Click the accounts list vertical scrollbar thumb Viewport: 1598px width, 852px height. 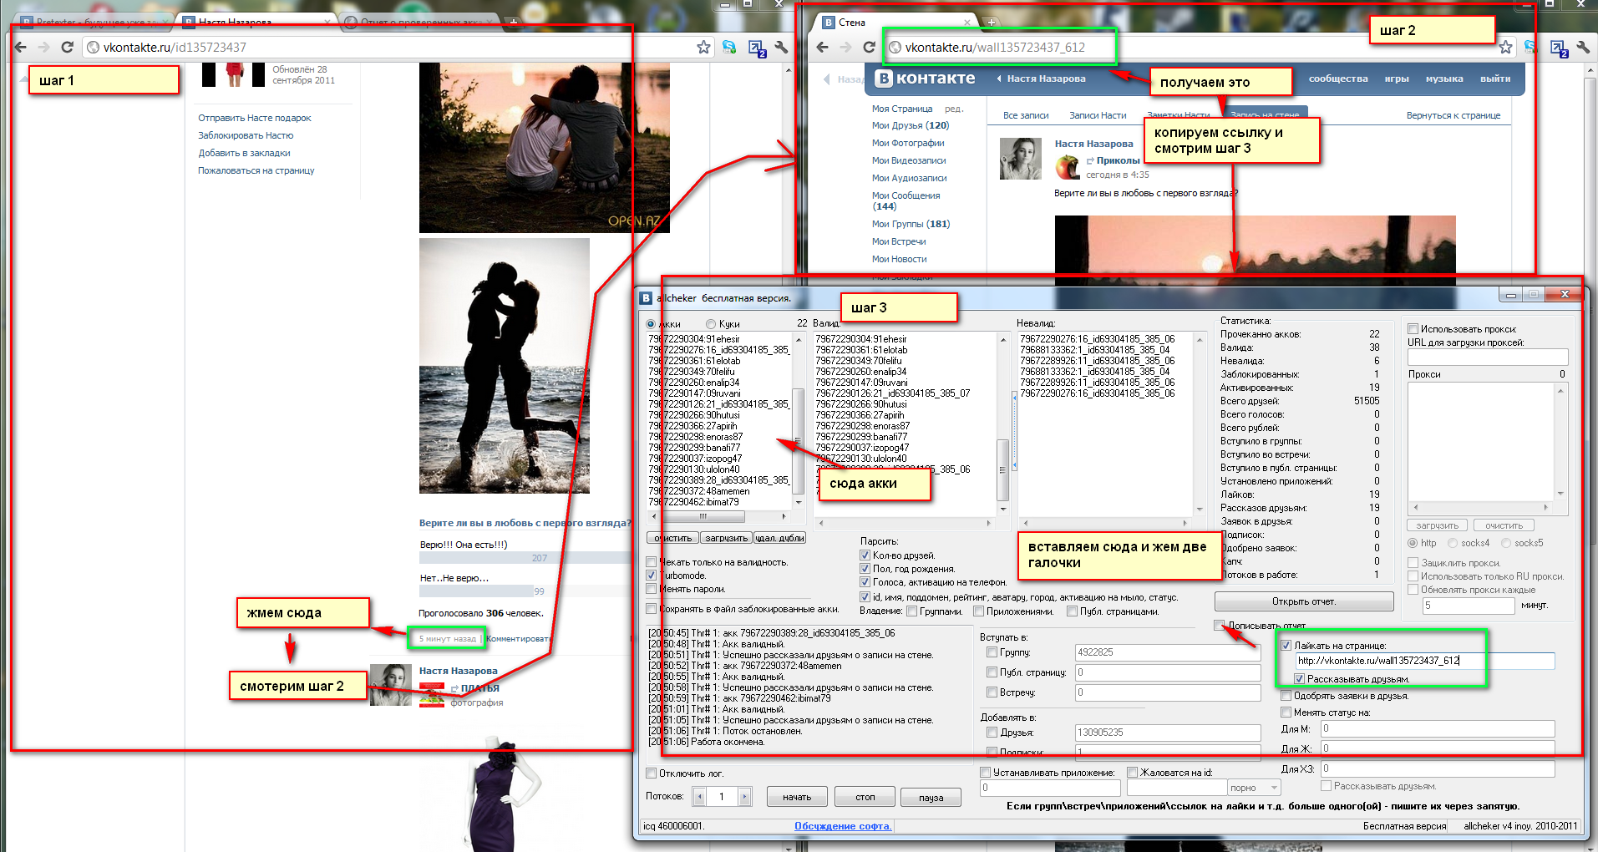(x=799, y=440)
